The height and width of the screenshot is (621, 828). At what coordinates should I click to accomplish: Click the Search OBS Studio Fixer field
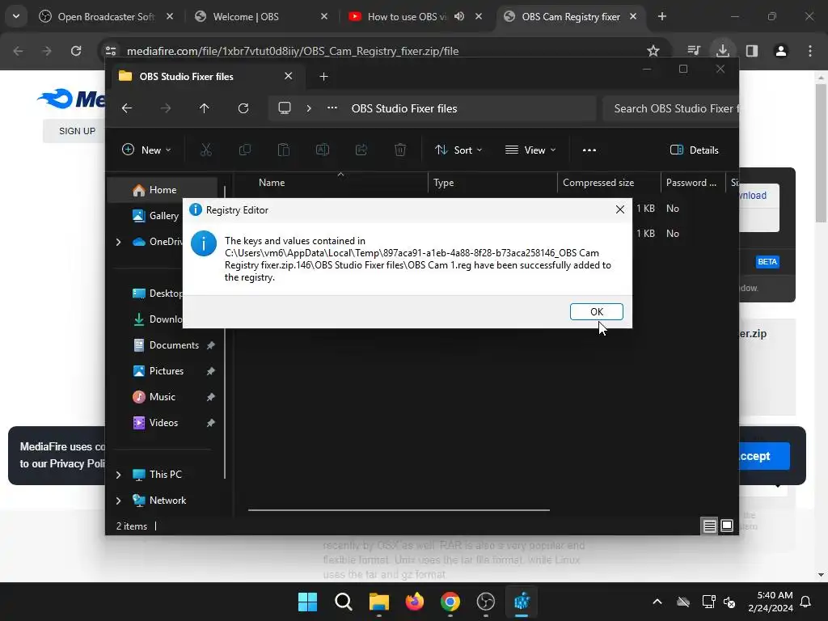point(670,108)
